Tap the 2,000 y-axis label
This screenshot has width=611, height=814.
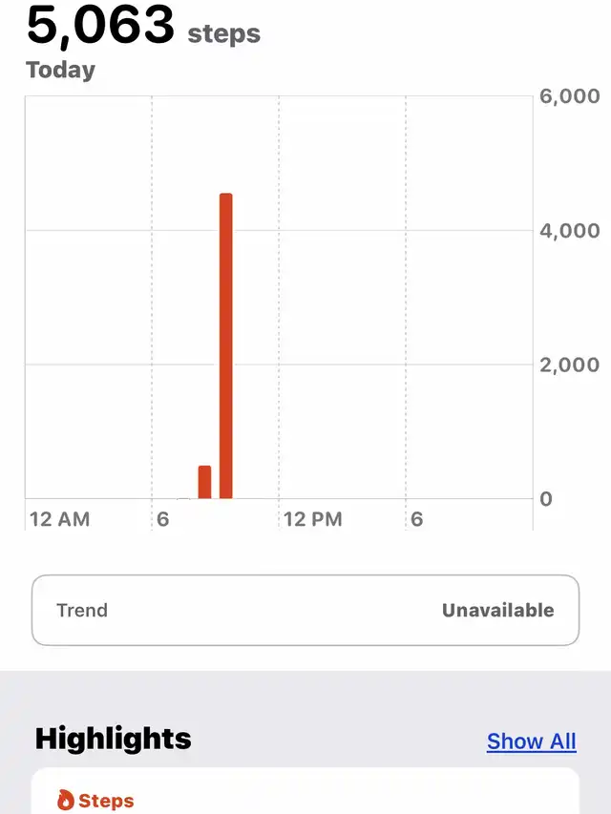pyautogui.click(x=569, y=365)
